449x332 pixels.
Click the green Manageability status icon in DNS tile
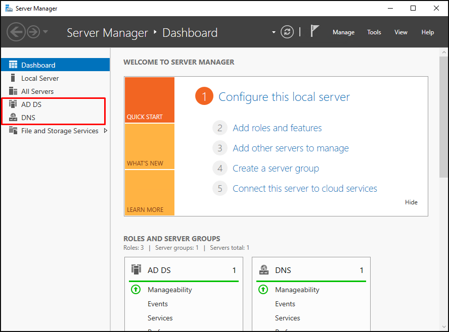point(263,290)
